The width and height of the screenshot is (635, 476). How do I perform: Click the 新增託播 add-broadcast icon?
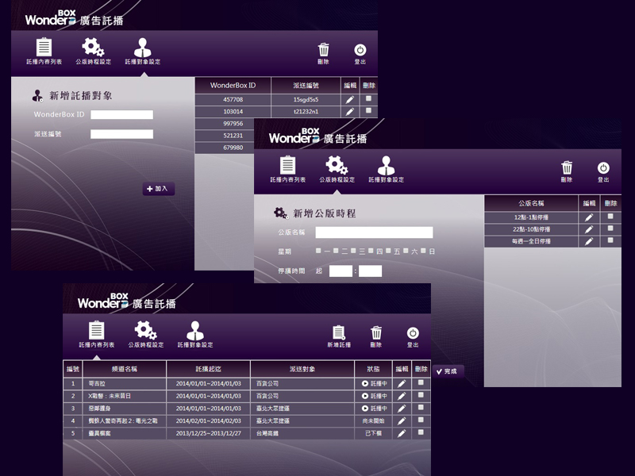[338, 334]
